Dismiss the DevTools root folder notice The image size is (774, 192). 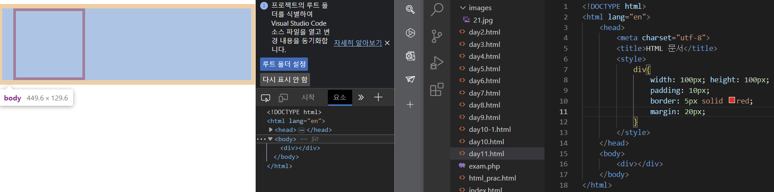(x=387, y=43)
